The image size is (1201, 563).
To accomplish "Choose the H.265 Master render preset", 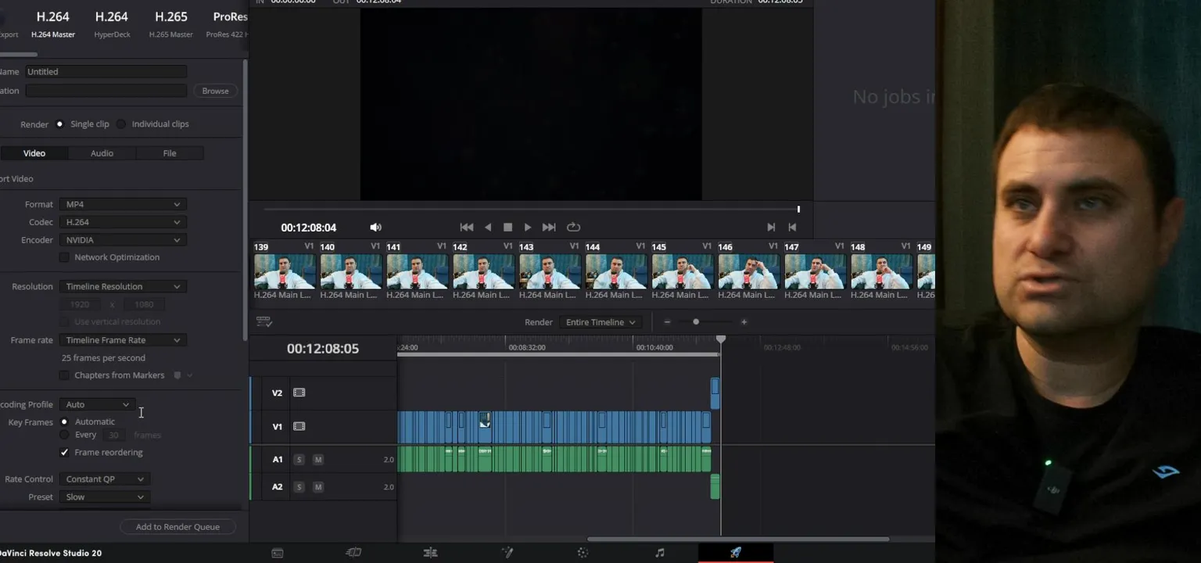I will pyautogui.click(x=171, y=24).
